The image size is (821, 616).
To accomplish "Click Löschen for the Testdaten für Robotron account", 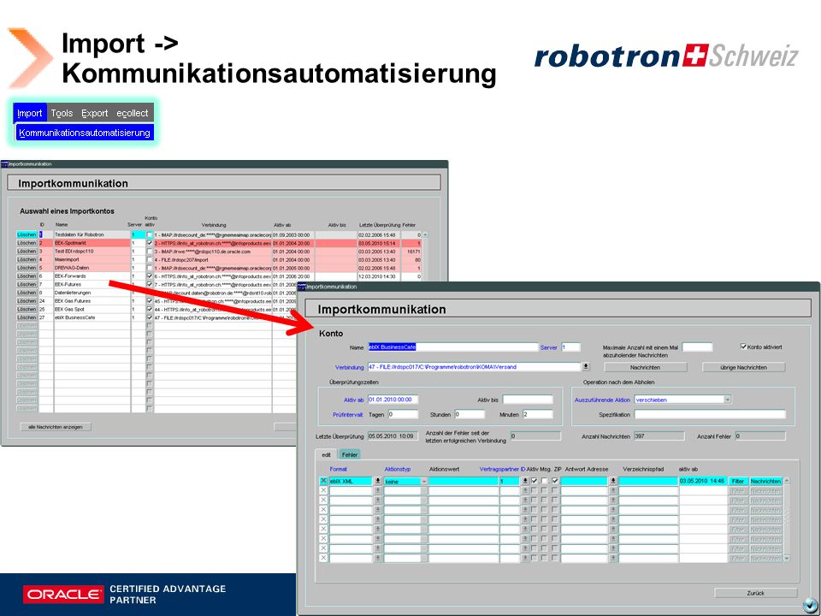I will (x=27, y=234).
